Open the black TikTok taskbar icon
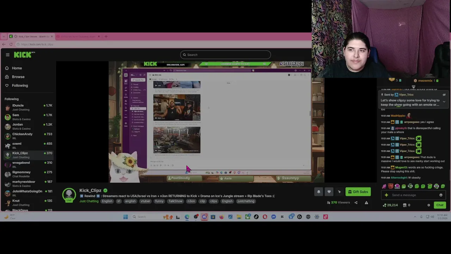451x254 pixels. (x=256, y=217)
